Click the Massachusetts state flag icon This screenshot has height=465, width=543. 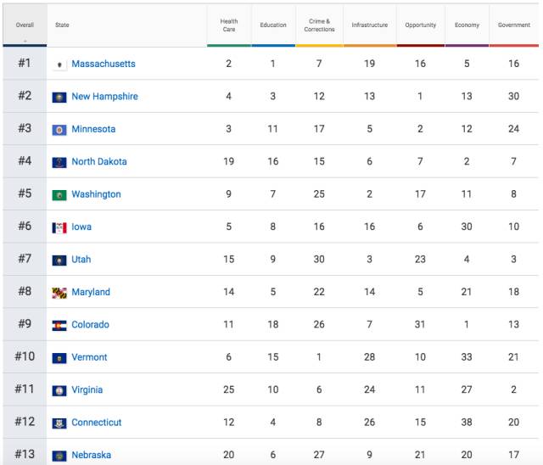59,64
